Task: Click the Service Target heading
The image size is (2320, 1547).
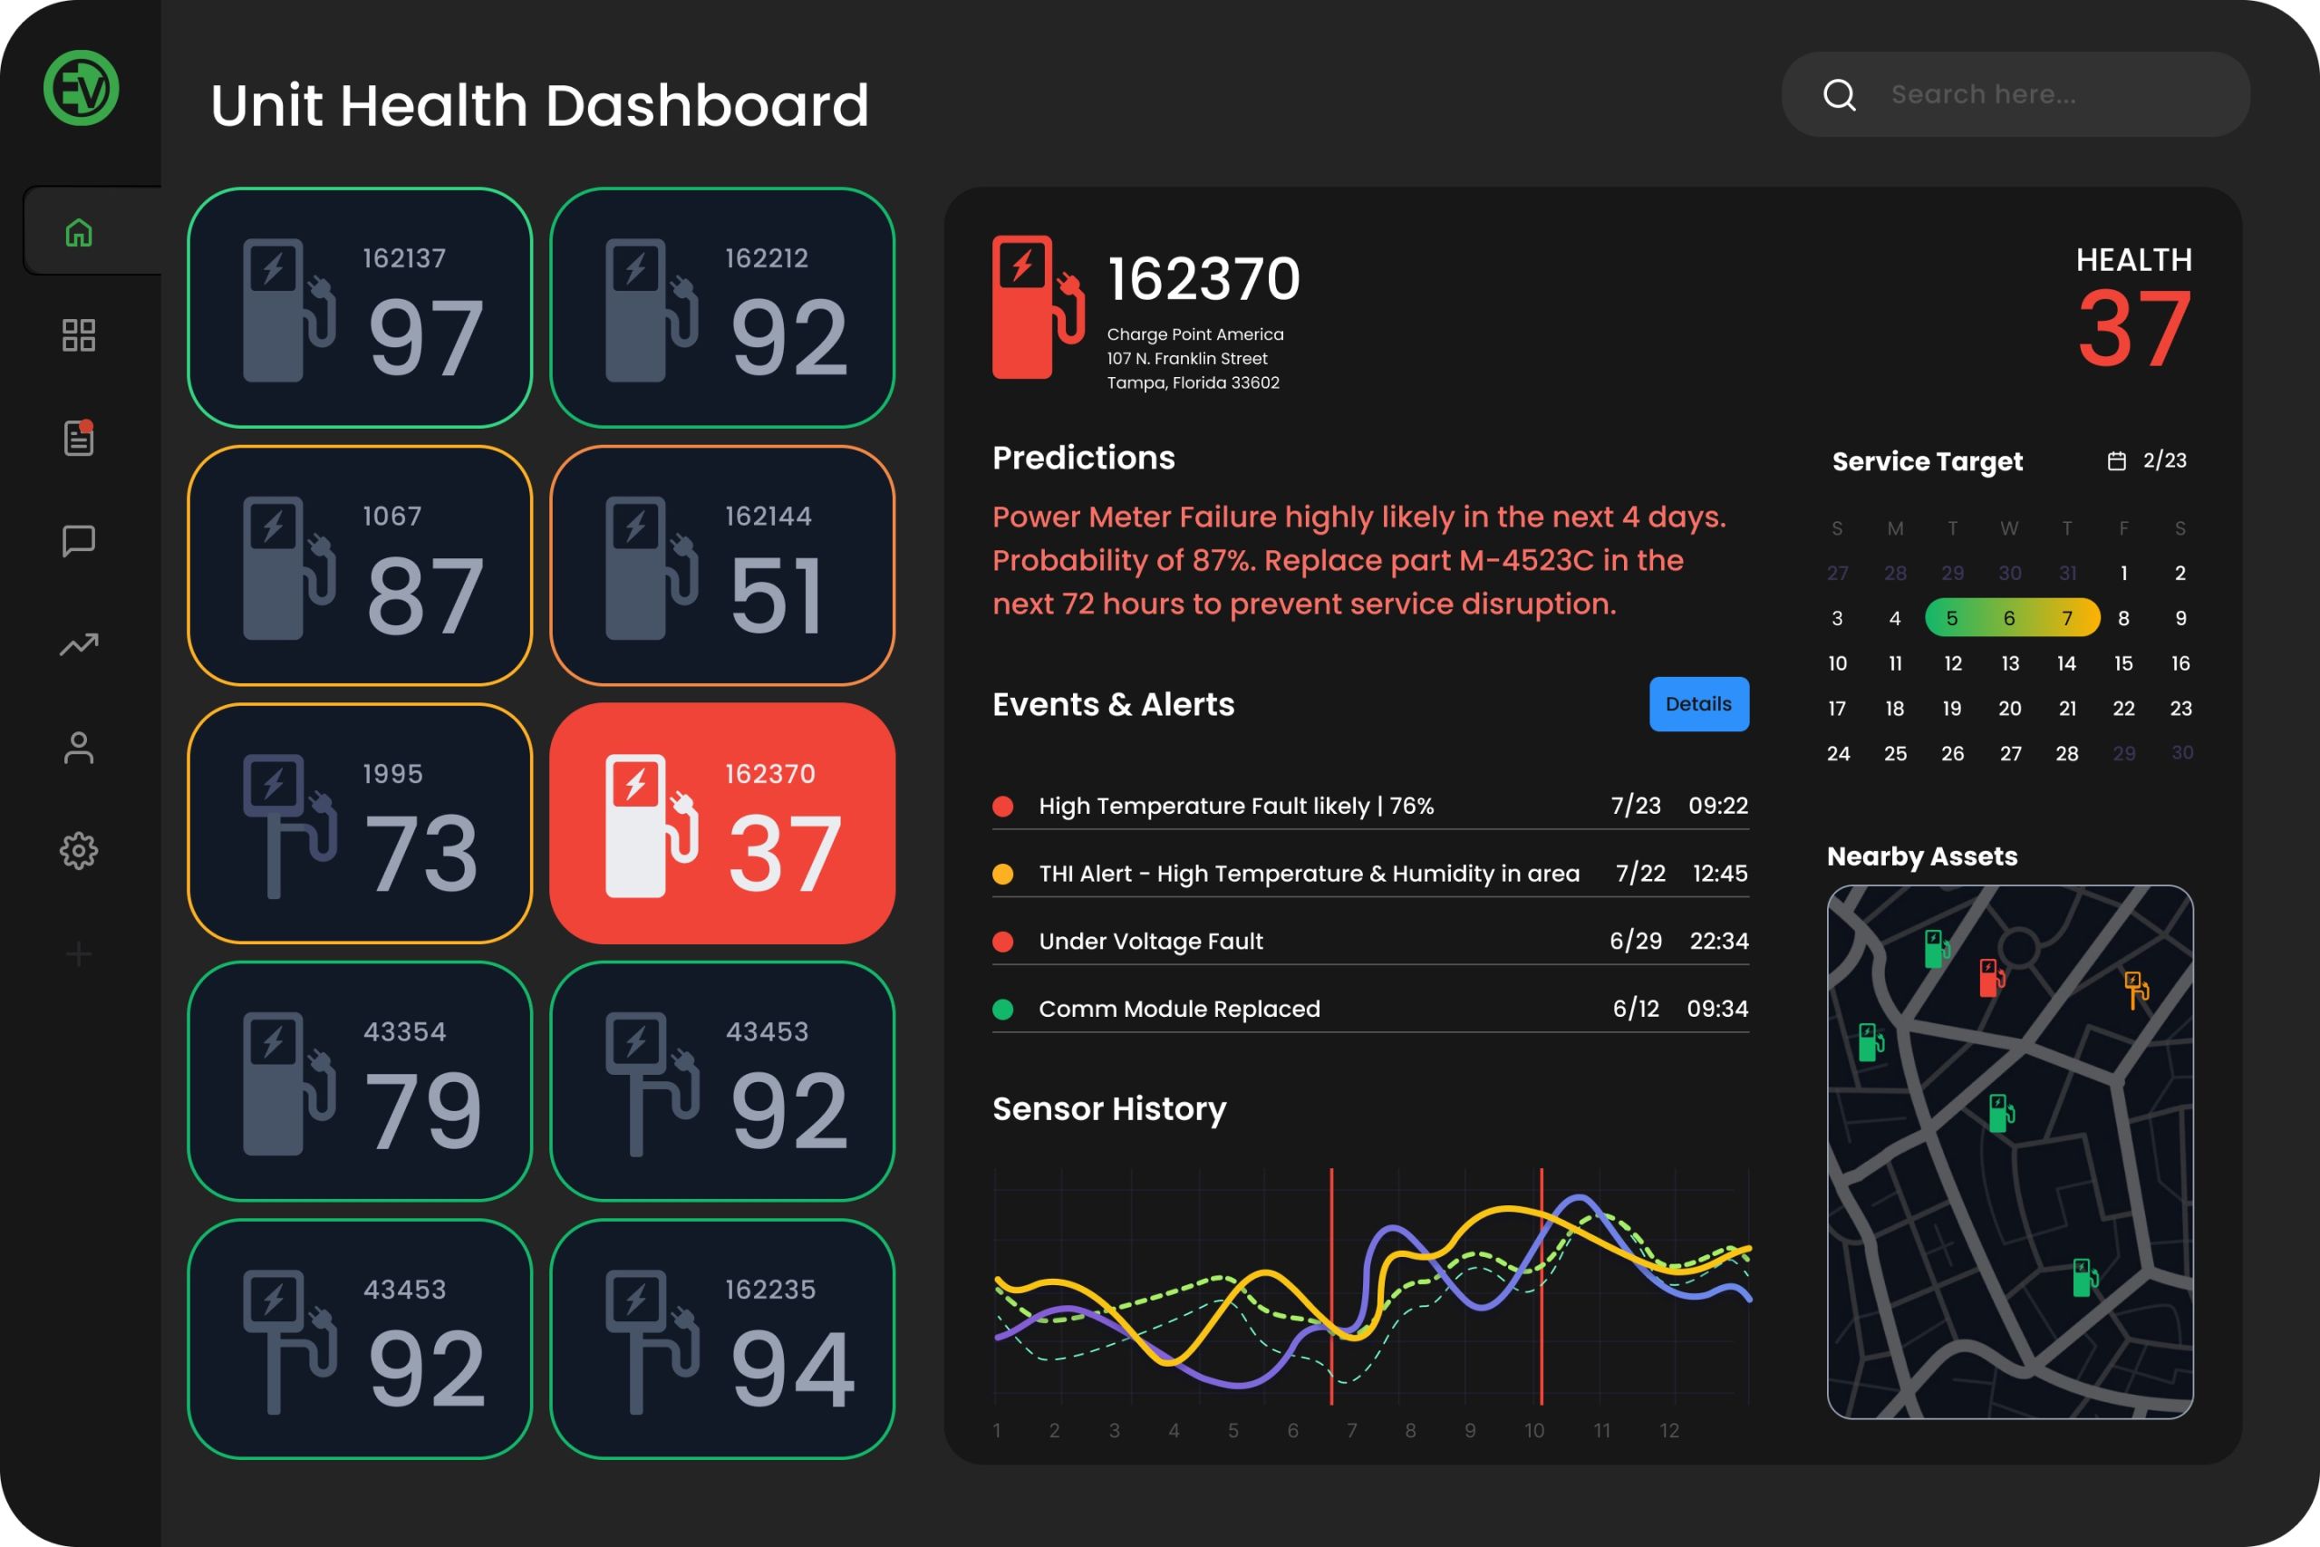Action: [x=1927, y=460]
